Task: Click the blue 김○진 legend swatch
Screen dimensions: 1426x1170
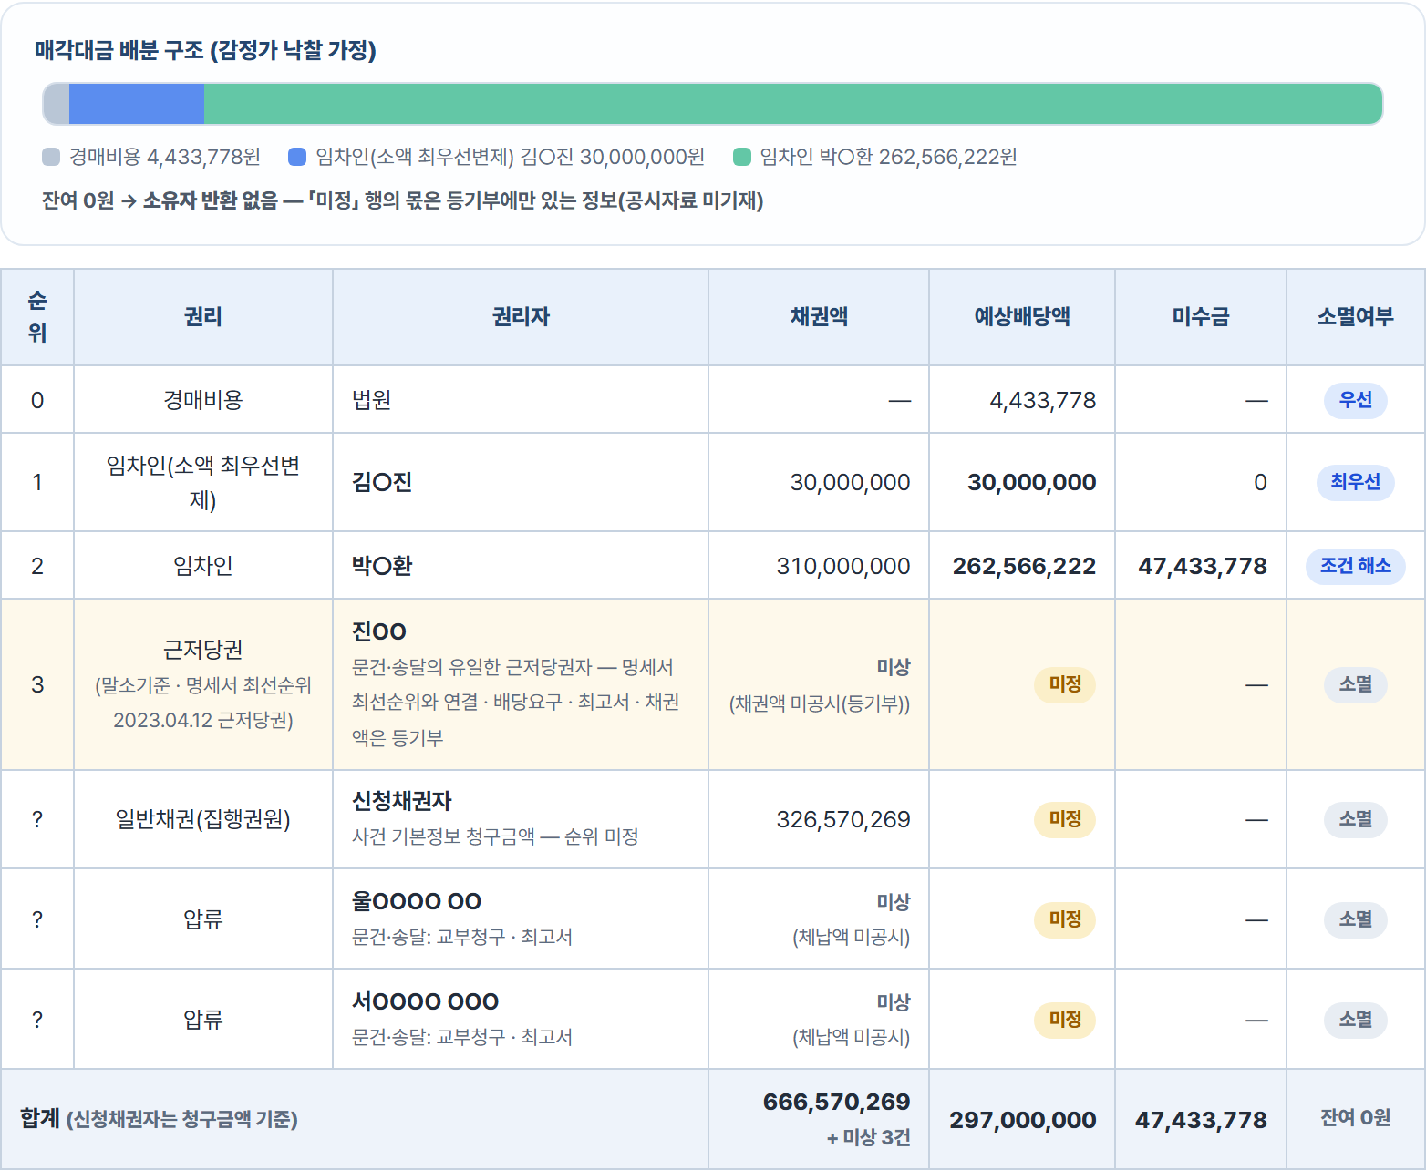Action: coord(297,157)
